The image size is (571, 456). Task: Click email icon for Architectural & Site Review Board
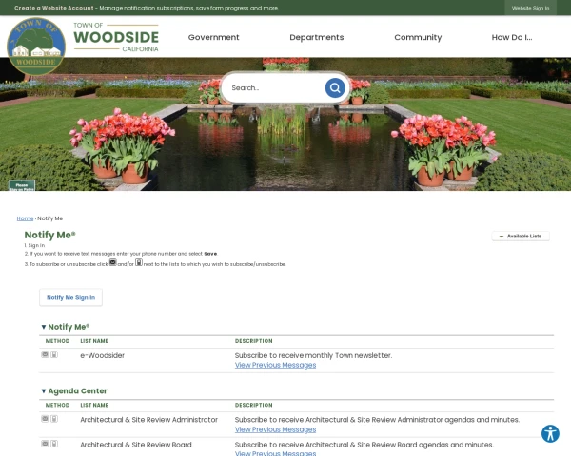click(x=45, y=444)
